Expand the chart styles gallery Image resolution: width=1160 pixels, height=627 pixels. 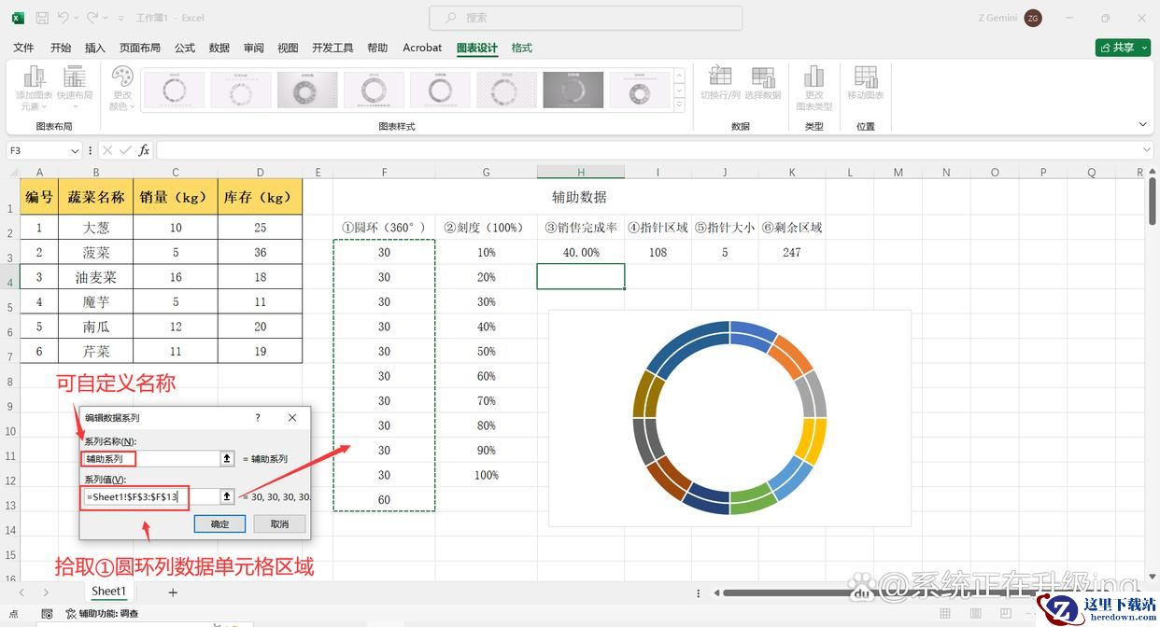click(679, 106)
